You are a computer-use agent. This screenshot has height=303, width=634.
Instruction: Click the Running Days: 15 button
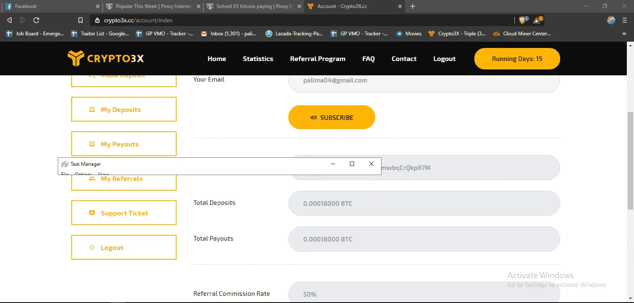pyautogui.click(x=517, y=59)
